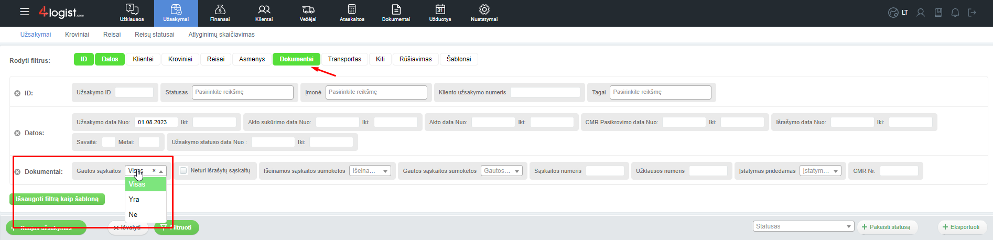Image resolution: width=993 pixels, height=240 pixels.
Task: Collapse the Gautos sąskaitos dropdown
Action: (161, 171)
